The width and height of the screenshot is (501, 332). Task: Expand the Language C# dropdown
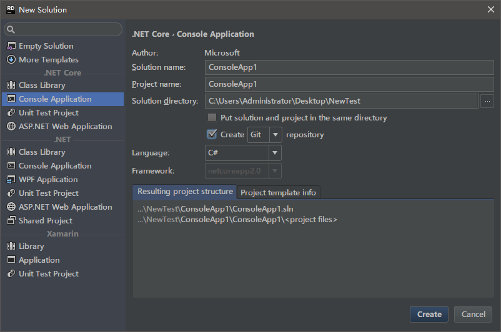tap(275, 153)
